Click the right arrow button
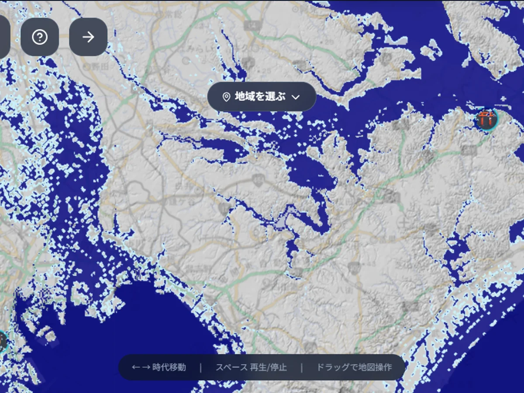This screenshot has height=393, width=524. tap(88, 37)
